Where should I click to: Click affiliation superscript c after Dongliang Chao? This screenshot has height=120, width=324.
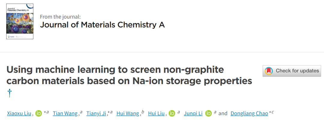pos(272,112)
